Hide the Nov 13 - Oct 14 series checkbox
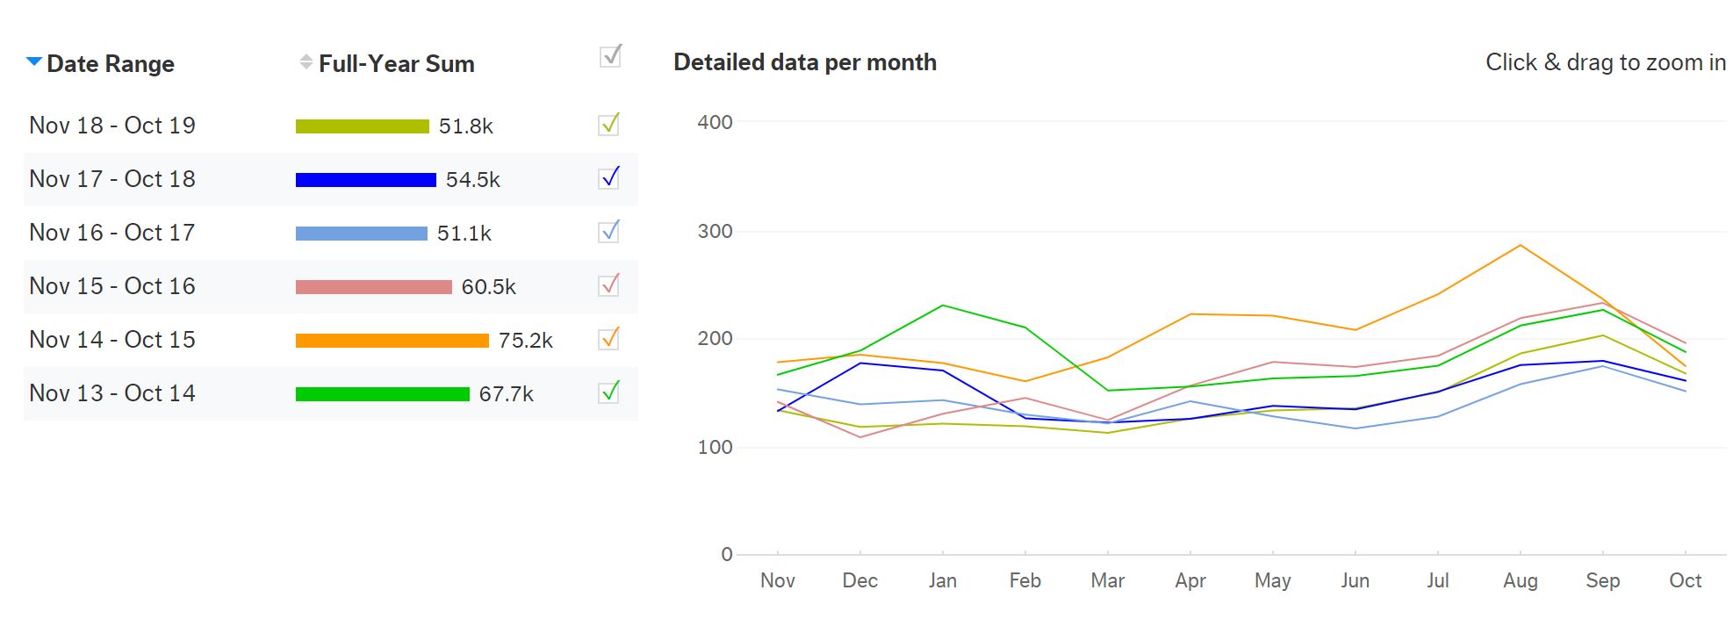This screenshot has height=619, width=1733. (609, 392)
